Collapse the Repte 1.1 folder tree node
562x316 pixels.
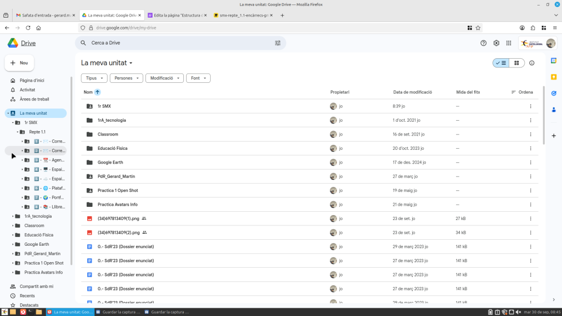(17, 132)
